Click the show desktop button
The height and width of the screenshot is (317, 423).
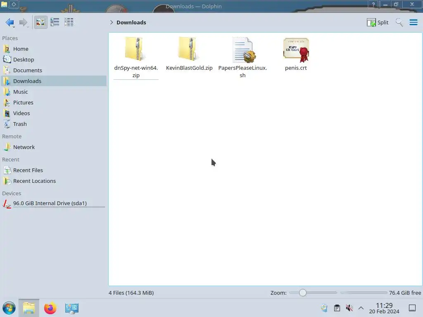(x=412, y=308)
